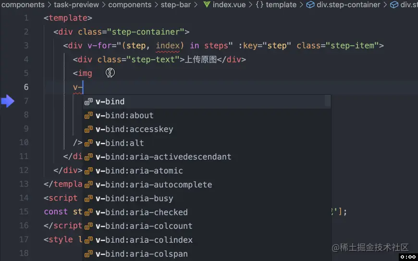Click the opening template tag
The image size is (418, 261).
[x=68, y=18]
